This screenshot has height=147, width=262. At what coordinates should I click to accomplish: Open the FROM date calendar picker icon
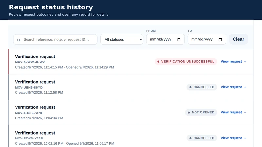coord(179,39)
